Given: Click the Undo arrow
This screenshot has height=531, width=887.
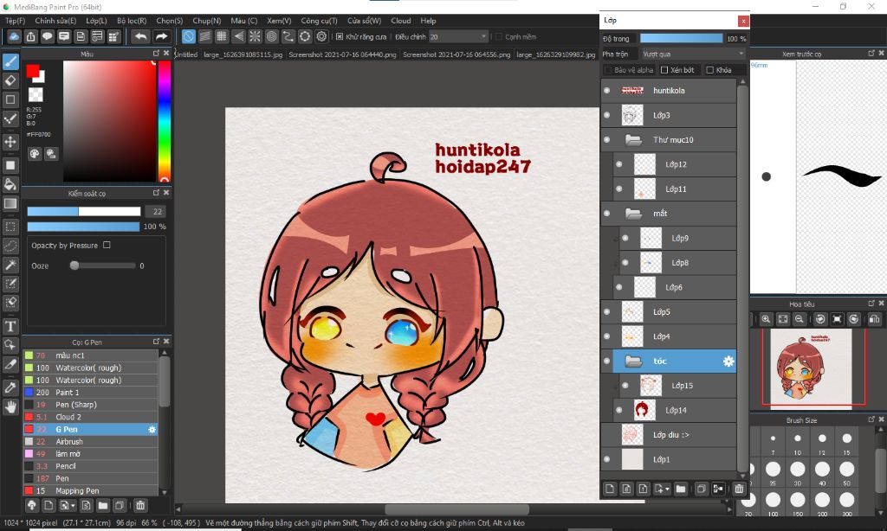Looking at the screenshot, I should pos(140,36).
